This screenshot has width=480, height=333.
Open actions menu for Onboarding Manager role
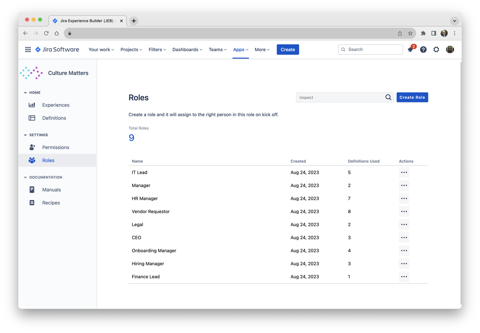pyautogui.click(x=404, y=250)
